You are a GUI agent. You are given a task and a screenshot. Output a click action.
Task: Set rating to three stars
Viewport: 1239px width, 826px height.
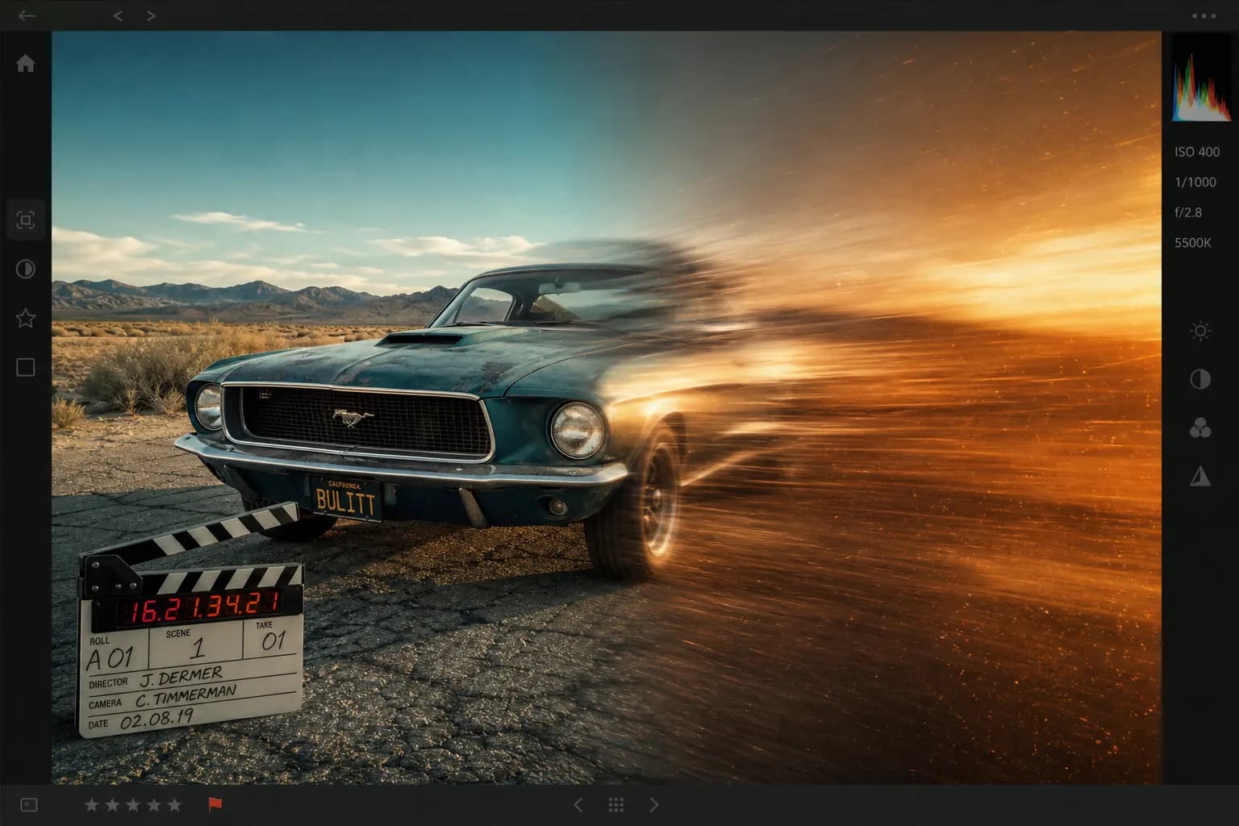point(133,804)
